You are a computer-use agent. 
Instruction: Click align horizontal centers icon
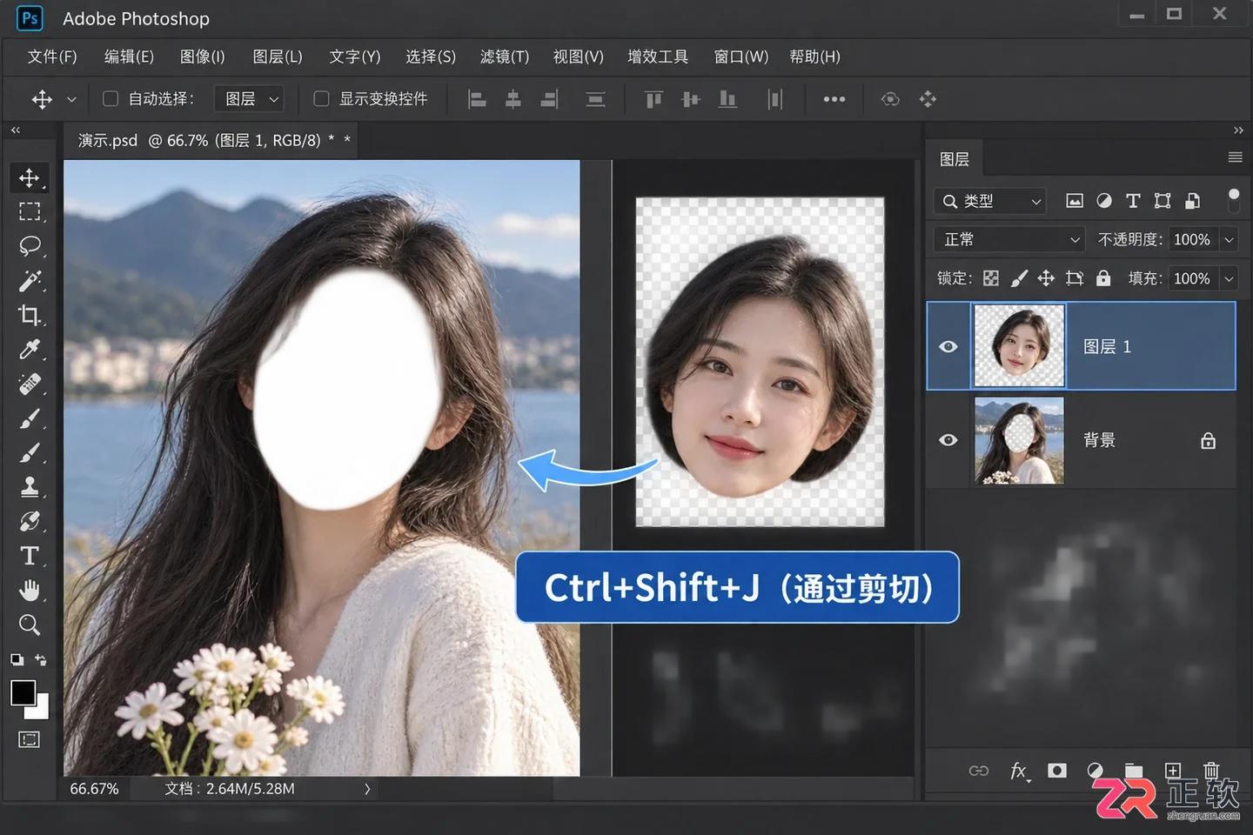[x=513, y=99]
